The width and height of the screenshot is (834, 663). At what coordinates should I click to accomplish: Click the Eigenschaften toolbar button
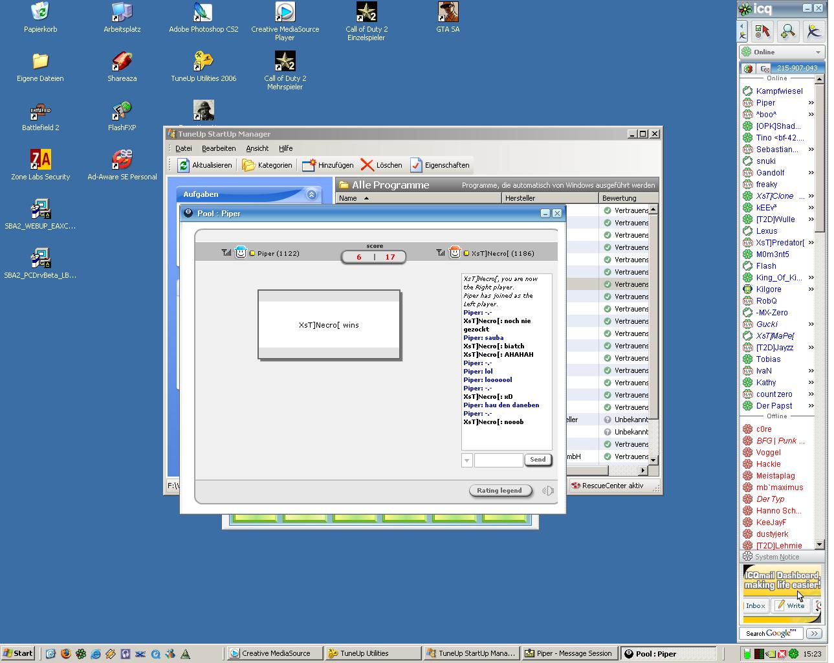click(x=439, y=165)
